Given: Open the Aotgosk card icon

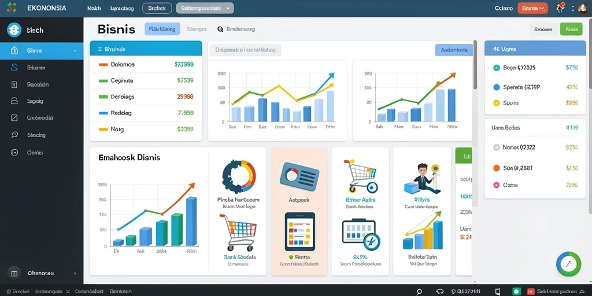Looking at the screenshot, I should click(x=299, y=176).
